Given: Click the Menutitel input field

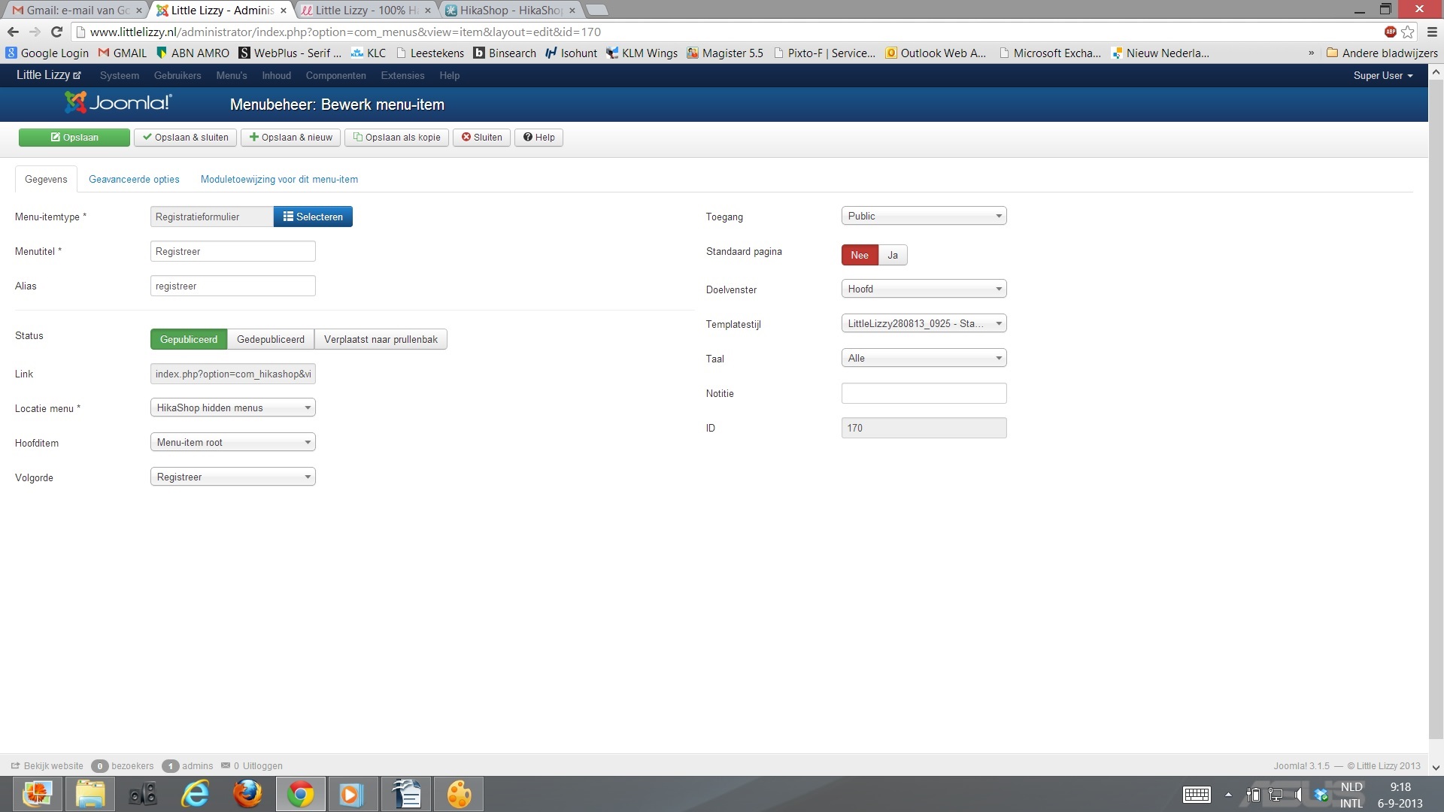Looking at the screenshot, I should tap(232, 251).
